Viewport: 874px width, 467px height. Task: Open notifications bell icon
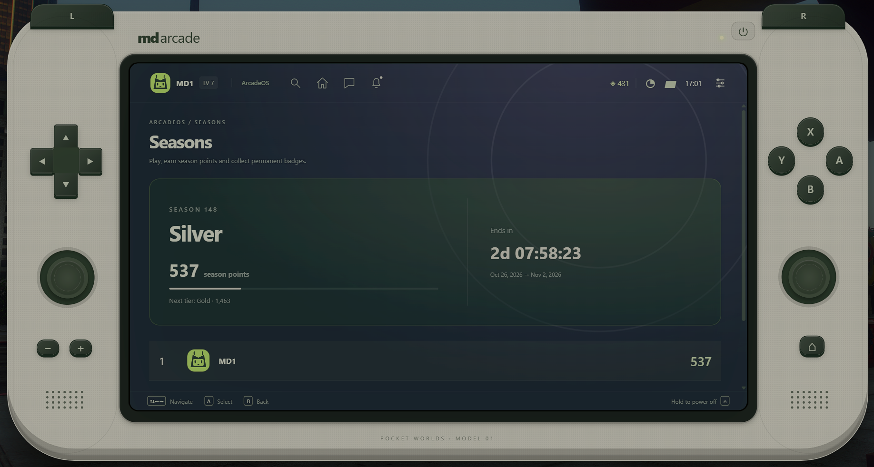tap(377, 83)
